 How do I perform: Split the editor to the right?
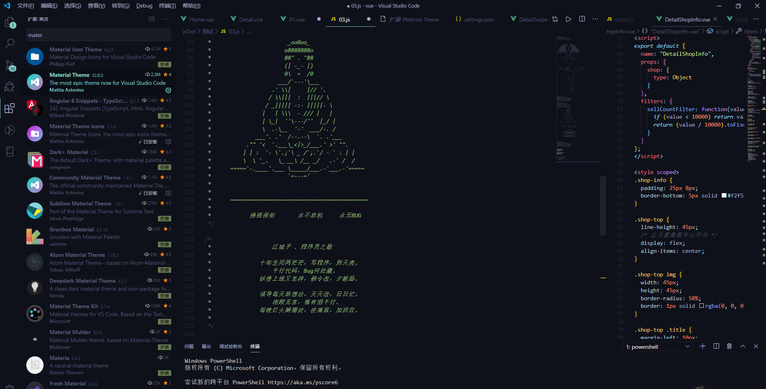582,19
